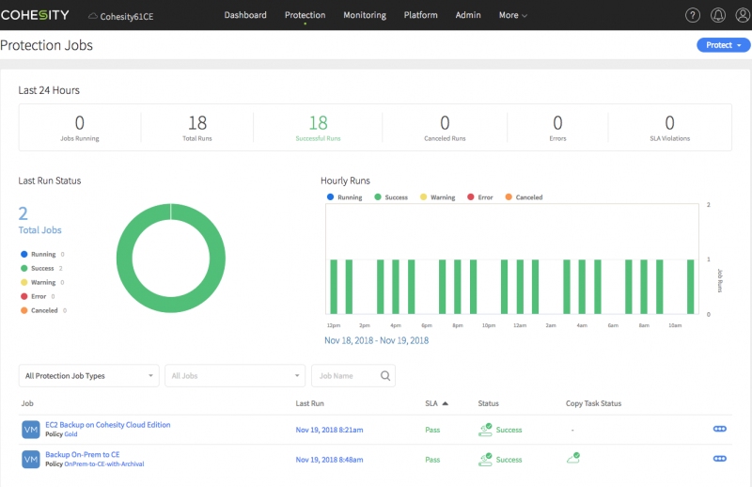The image size is (752, 487).
Task: Open last run Nov 19, 2018 8:21am
Action: click(x=329, y=430)
